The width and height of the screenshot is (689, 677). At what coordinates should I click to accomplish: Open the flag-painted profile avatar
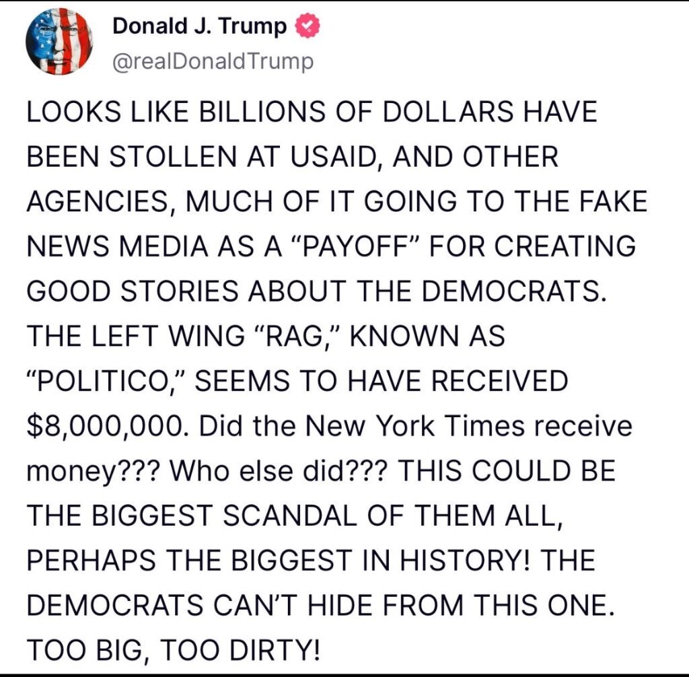pos(59,42)
